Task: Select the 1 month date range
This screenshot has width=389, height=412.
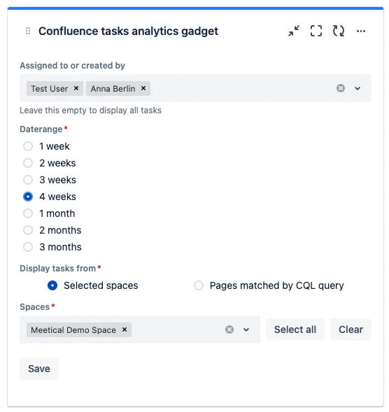Action: (x=28, y=213)
